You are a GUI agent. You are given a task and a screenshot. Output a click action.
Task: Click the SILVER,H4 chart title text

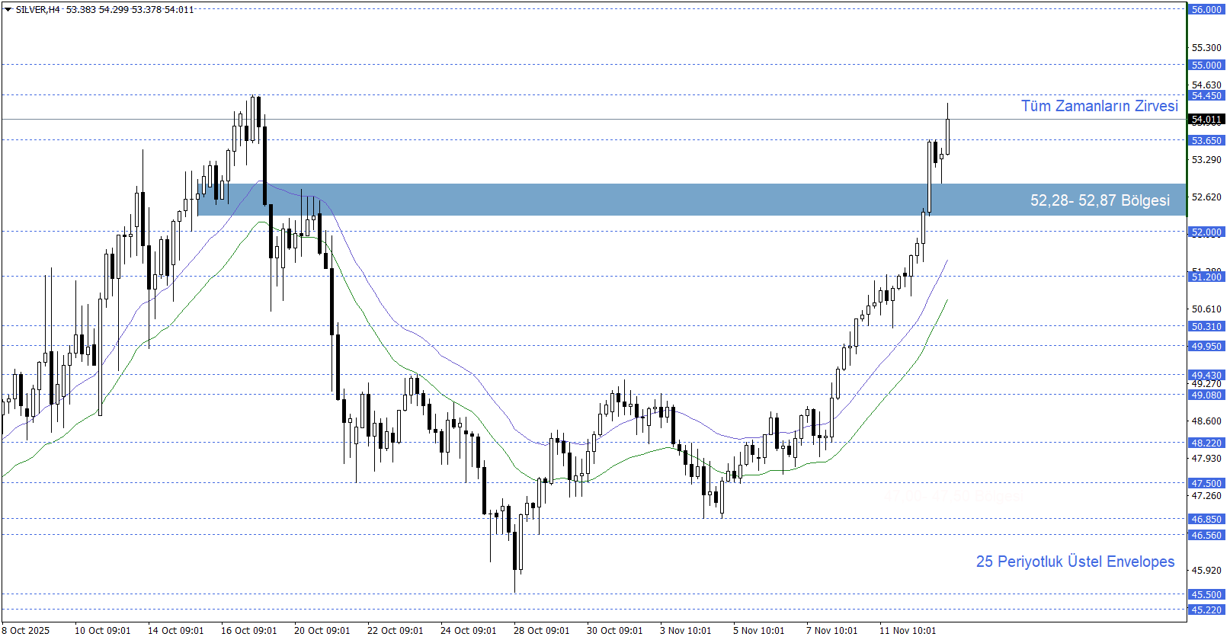[x=37, y=10]
